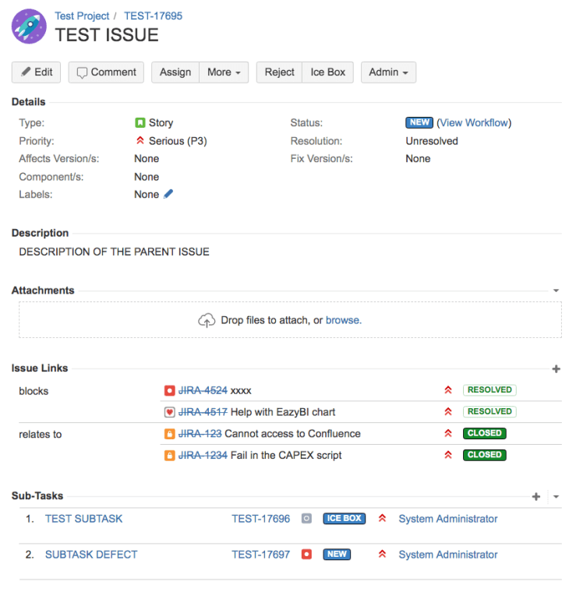Viewport: 576px width, 592px height.
Task: Click the Test Project rocket avatar
Action: click(x=29, y=26)
